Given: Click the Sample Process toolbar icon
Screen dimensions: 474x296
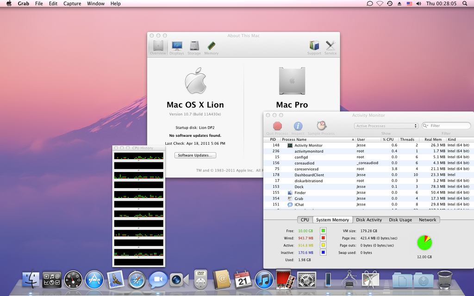Looking at the screenshot, I should click(321, 126).
